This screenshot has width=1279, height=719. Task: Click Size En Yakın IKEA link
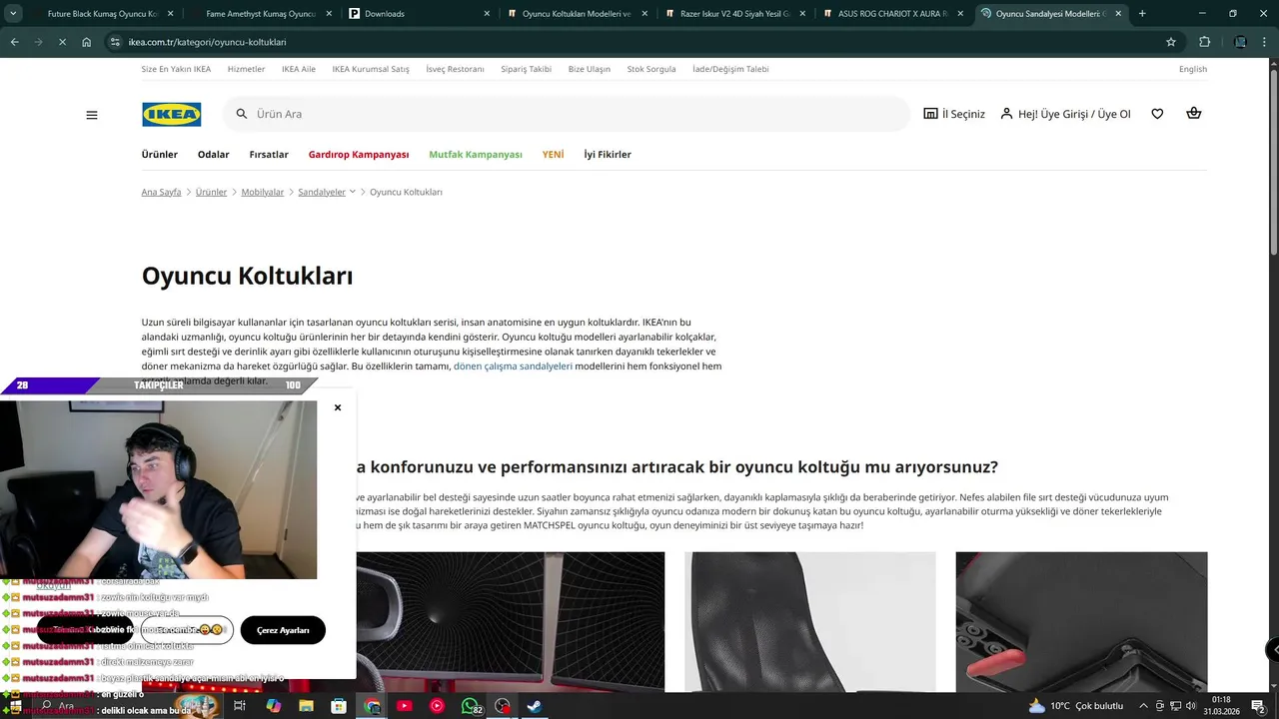pyautogui.click(x=176, y=69)
